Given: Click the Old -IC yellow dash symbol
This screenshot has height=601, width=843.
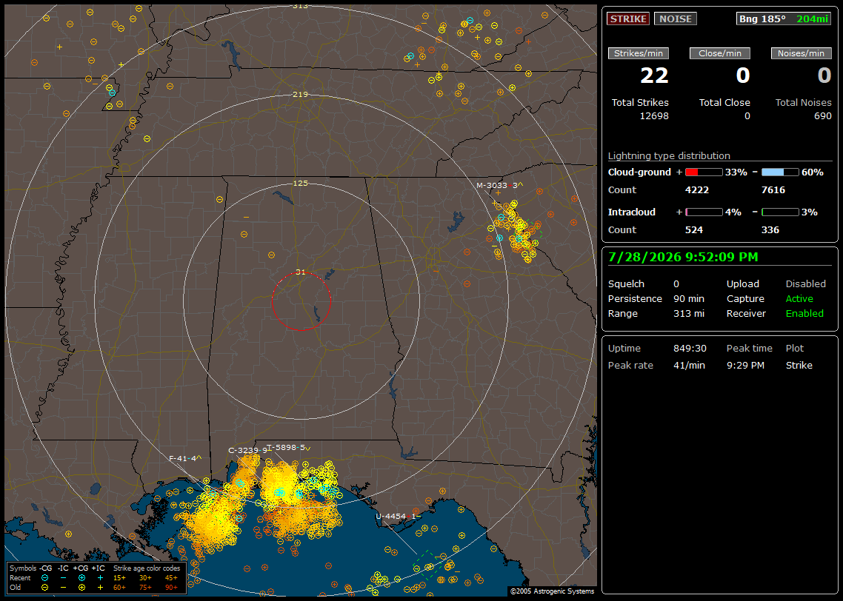Looking at the screenshot, I should [64, 588].
